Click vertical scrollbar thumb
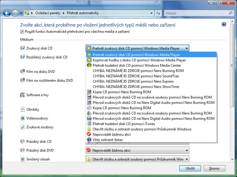 [x=232, y=65]
